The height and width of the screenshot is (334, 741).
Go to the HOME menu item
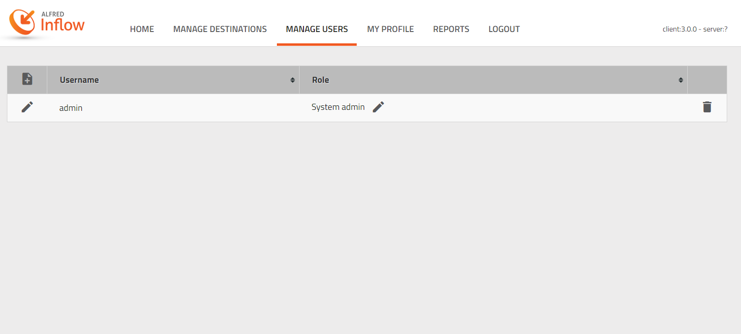(142, 29)
